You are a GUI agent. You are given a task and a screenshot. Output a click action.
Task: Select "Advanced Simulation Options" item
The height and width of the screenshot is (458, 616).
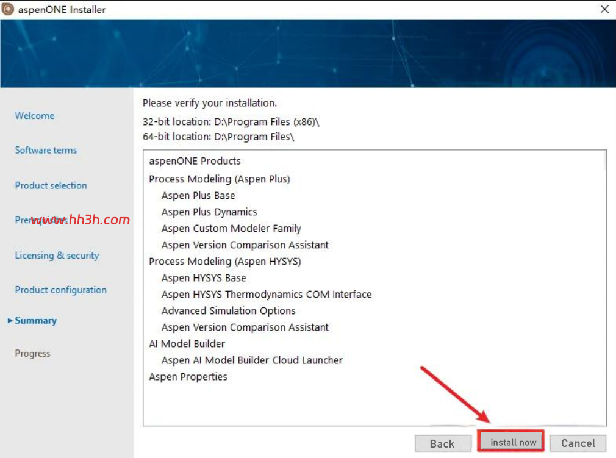229,311
